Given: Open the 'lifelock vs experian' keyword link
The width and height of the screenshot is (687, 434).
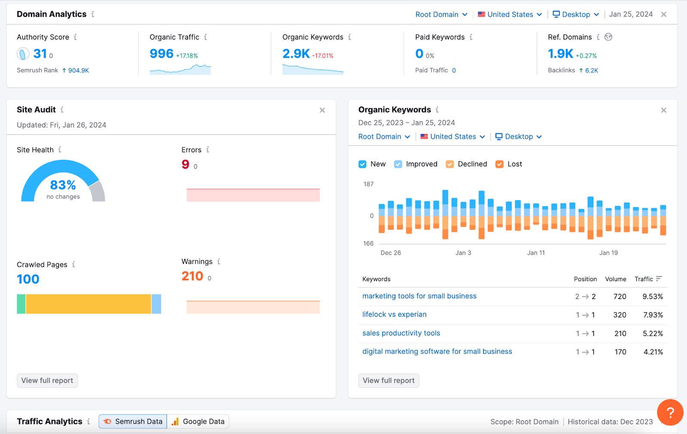Looking at the screenshot, I should [394, 315].
